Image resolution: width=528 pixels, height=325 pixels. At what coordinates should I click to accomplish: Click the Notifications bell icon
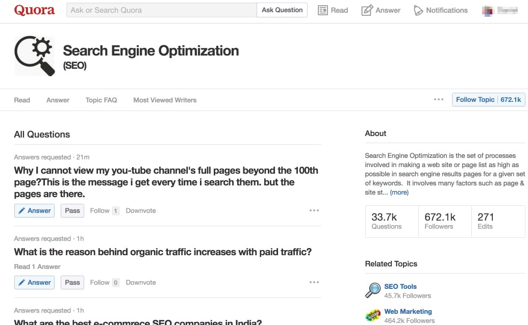[x=418, y=10]
